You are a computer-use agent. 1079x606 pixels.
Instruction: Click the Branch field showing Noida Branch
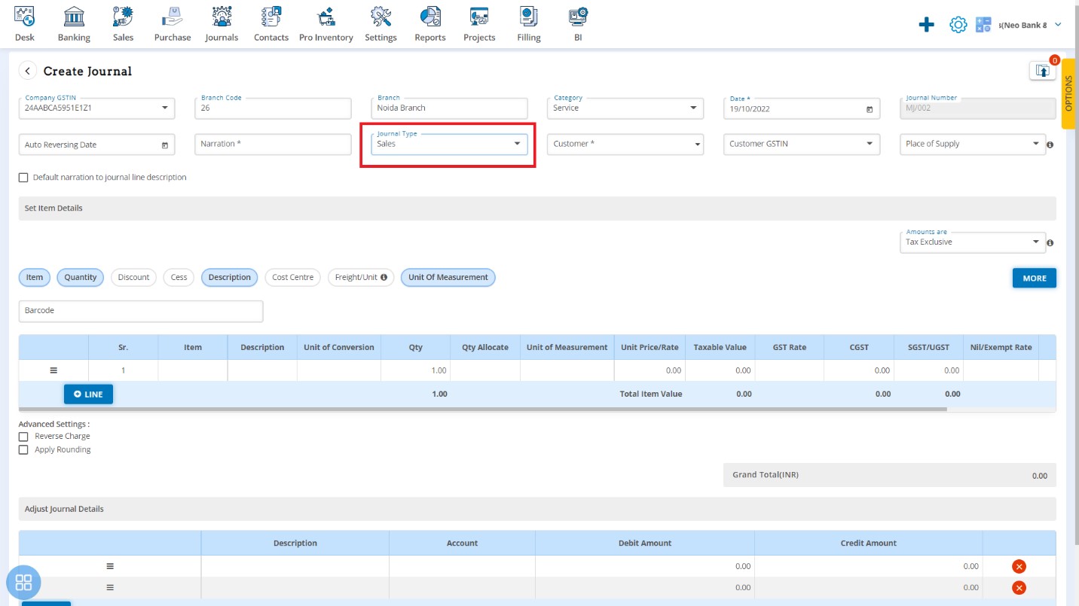coord(449,108)
